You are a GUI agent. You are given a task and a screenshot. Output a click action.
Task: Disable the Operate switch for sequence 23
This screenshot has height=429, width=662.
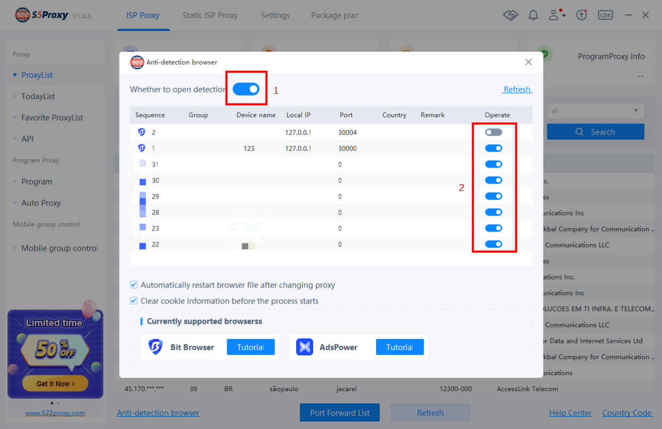[x=493, y=228]
